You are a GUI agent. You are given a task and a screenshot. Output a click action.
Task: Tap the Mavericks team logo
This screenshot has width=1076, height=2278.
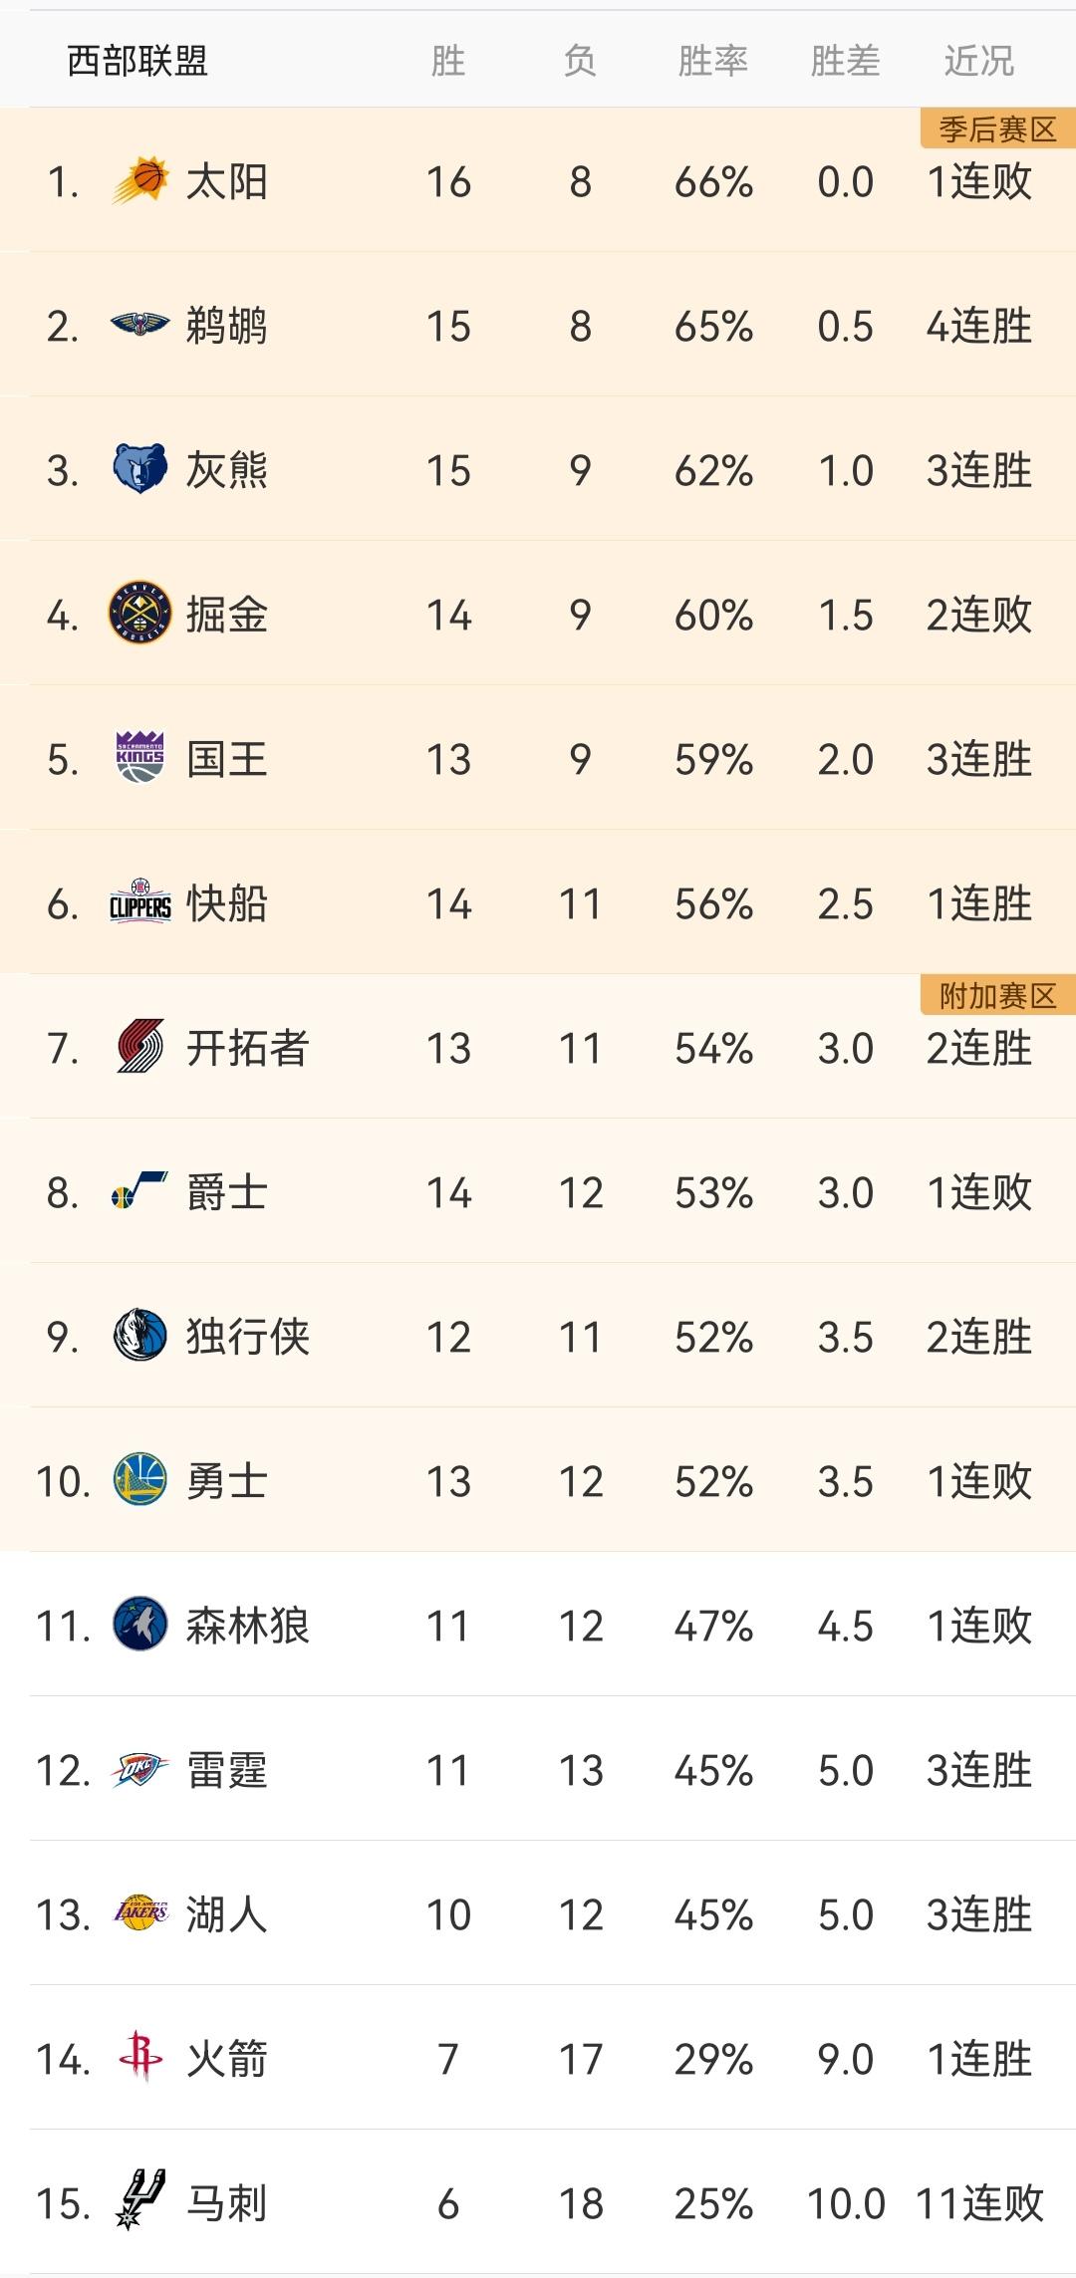click(x=139, y=1336)
